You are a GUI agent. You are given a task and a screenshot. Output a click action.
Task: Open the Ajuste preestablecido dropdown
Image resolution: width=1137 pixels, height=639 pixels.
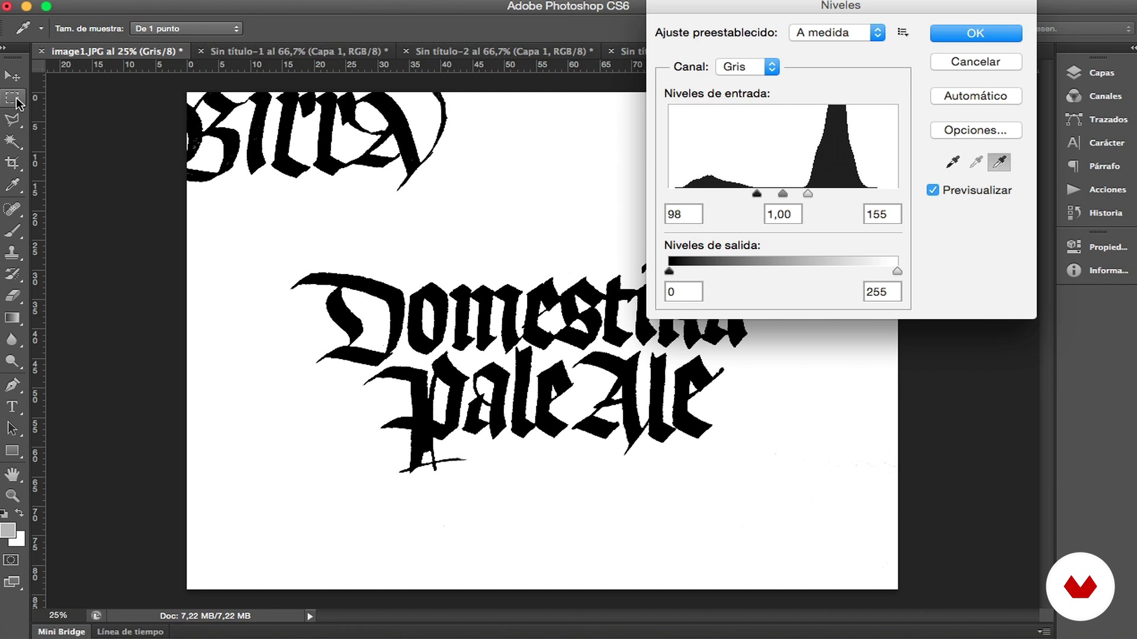(837, 33)
